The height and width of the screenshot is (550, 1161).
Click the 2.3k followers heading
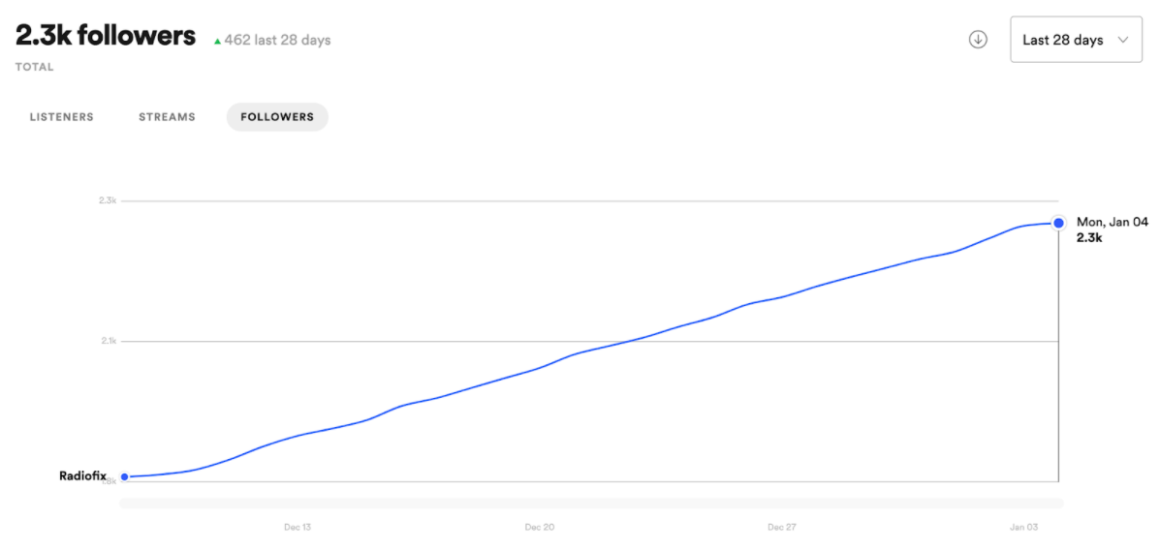click(105, 35)
